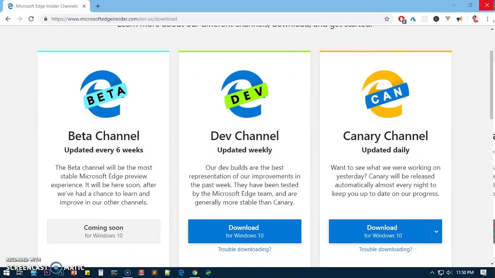Viewport: 495px width, 278px height.
Task: Click the Canary channel Edge logo
Action: click(x=386, y=94)
